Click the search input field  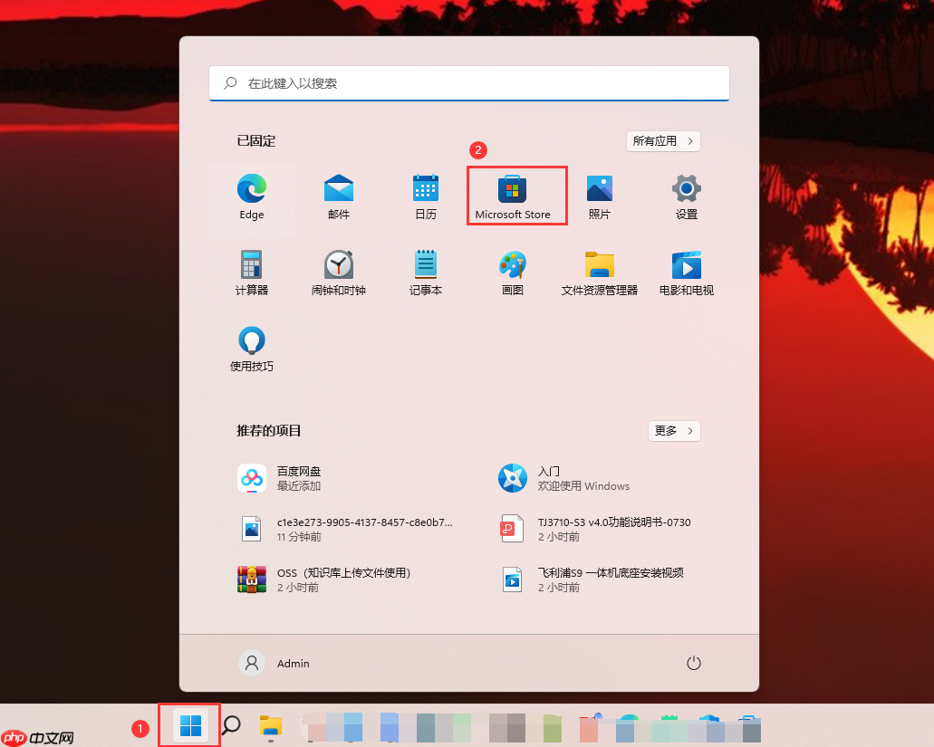click(x=469, y=82)
